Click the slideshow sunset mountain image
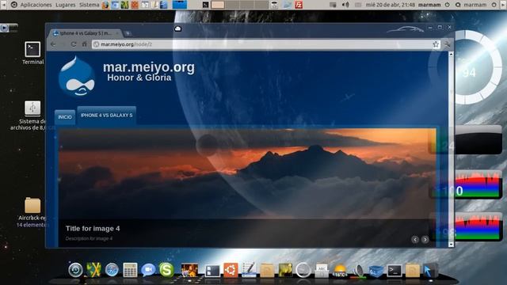The height and width of the screenshot is (285, 507). pyautogui.click(x=247, y=174)
